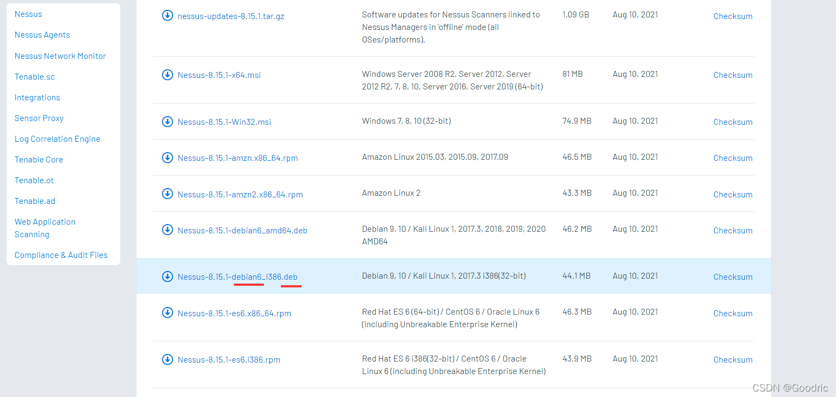View Checksum for debian6_i386.deb row

pos(733,277)
